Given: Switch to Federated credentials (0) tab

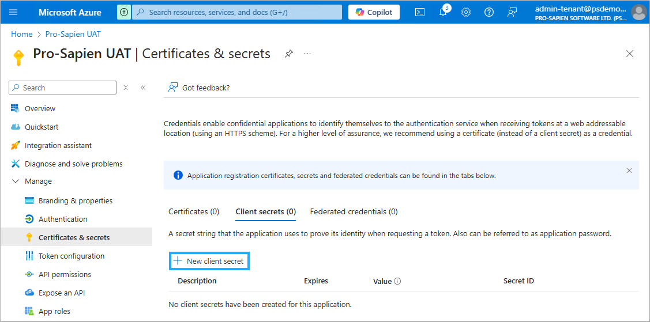Looking at the screenshot, I should coord(354,211).
